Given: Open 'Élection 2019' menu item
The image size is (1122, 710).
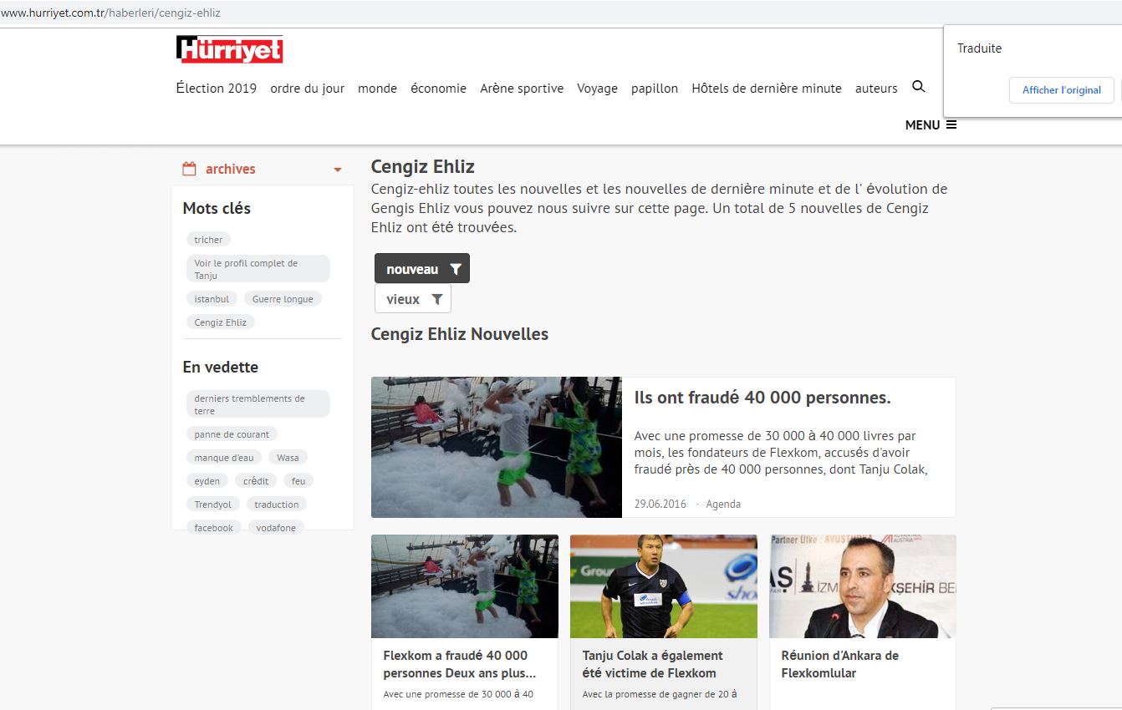Looking at the screenshot, I should 216,89.
